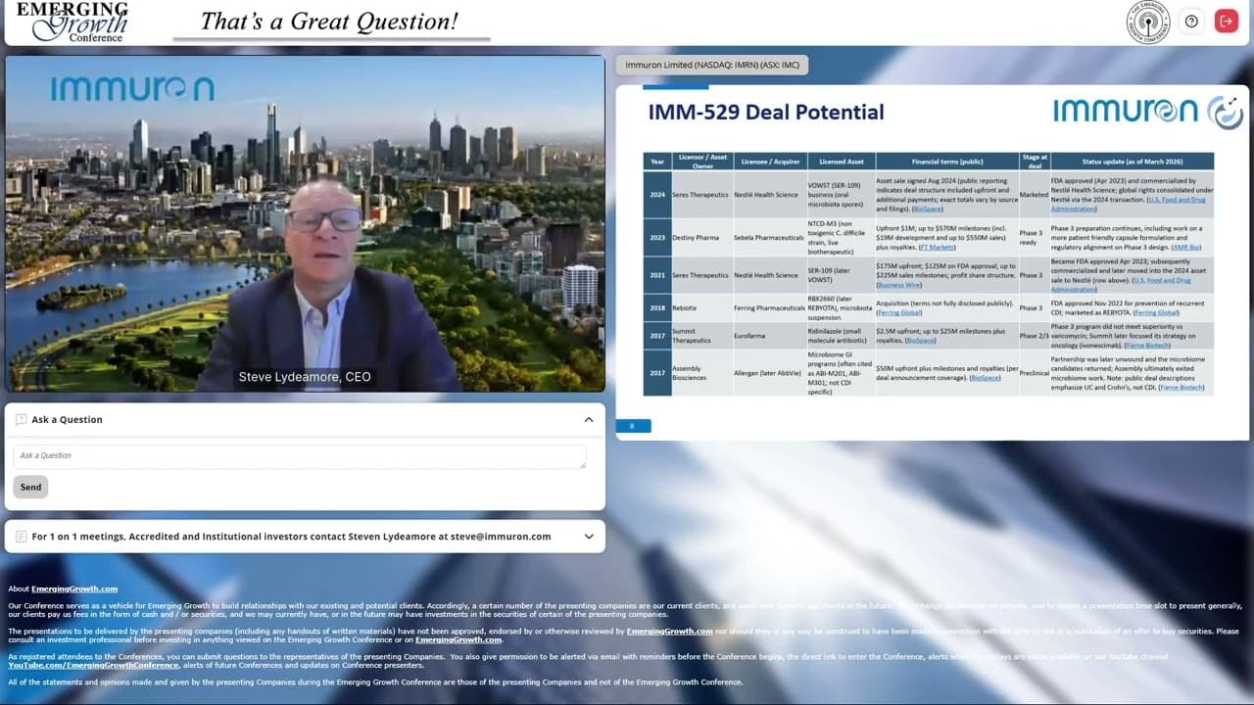This screenshot has width=1254, height=705.
Task: Click the 'Preclinical' stage cell
Action: coord(1034,372)
